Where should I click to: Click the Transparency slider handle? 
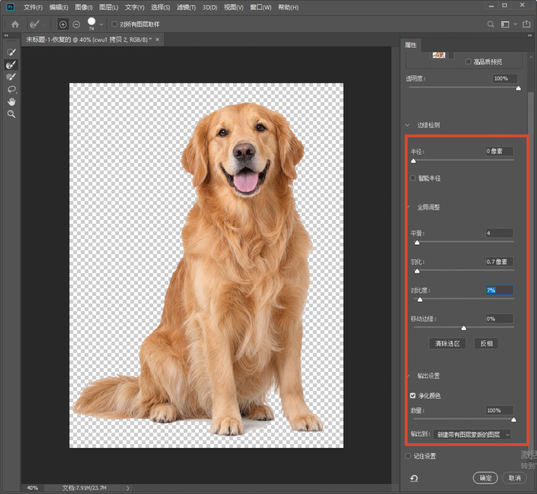click(519, 88)
